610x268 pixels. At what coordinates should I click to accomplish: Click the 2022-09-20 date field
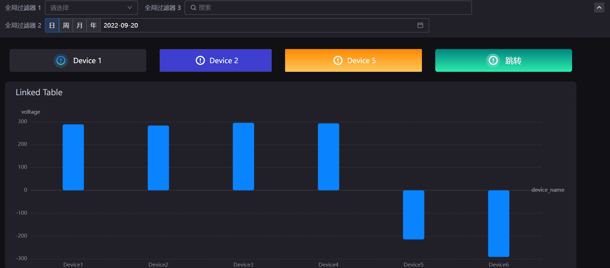click(257, 25)
